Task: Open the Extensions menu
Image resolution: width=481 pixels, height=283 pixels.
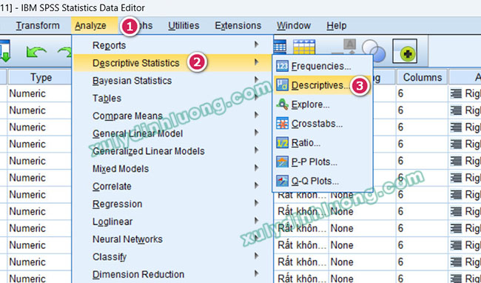Action: (x=238, y=25)
